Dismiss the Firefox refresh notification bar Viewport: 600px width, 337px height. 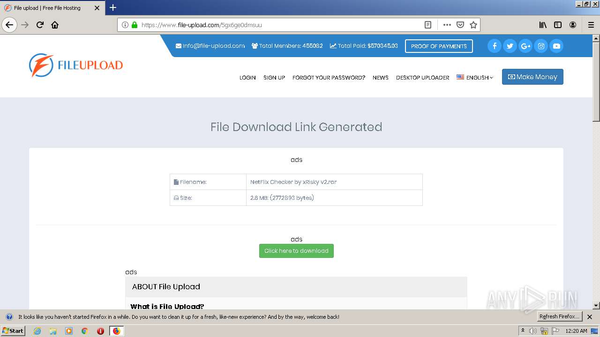click(590, 317)
